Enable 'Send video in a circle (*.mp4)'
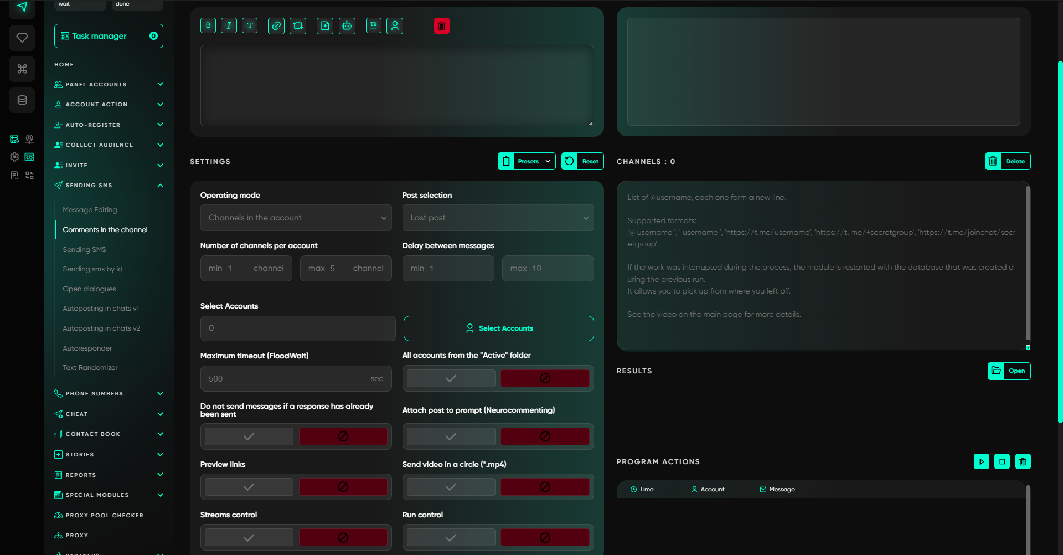The width and height of the screenshot is (1063, 555). (450, 486)
